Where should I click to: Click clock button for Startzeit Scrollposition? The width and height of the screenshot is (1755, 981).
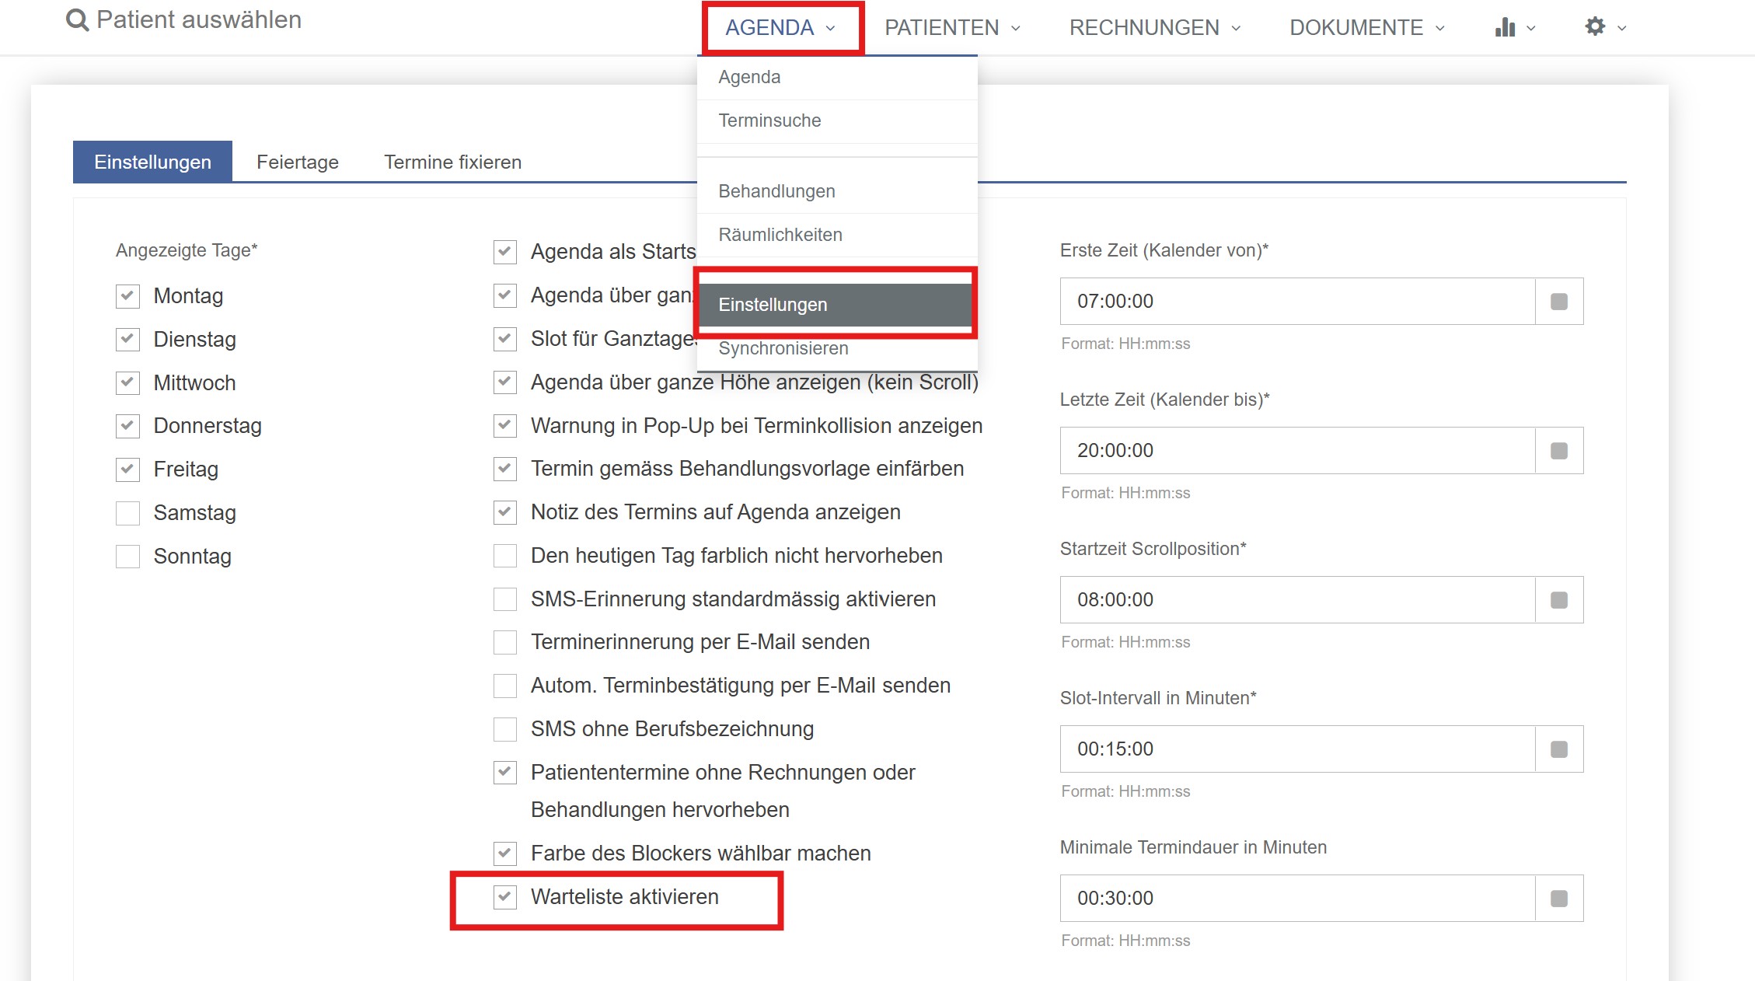pyautogui.click(x=1559, y=600)
